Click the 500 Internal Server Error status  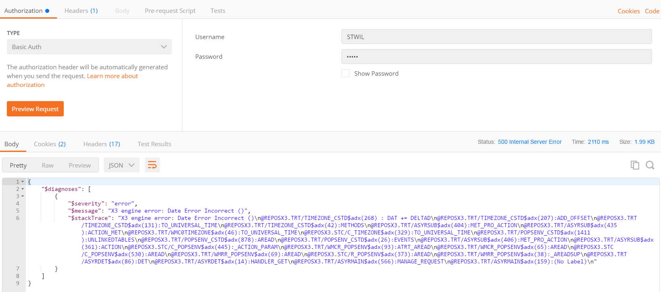click(x=529, y=142)
